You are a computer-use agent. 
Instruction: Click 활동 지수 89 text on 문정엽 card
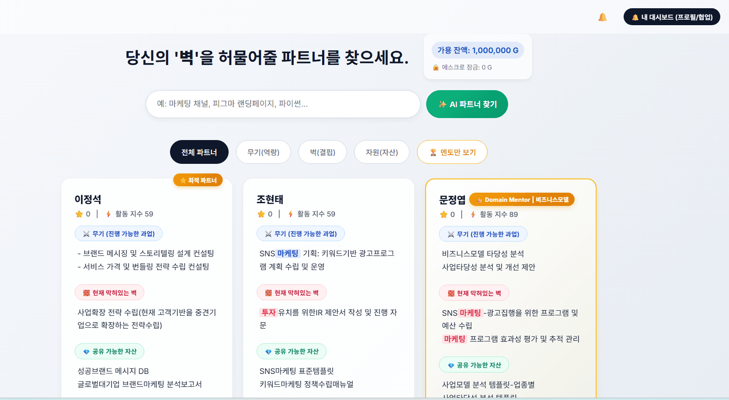click(x=499, y=214)
